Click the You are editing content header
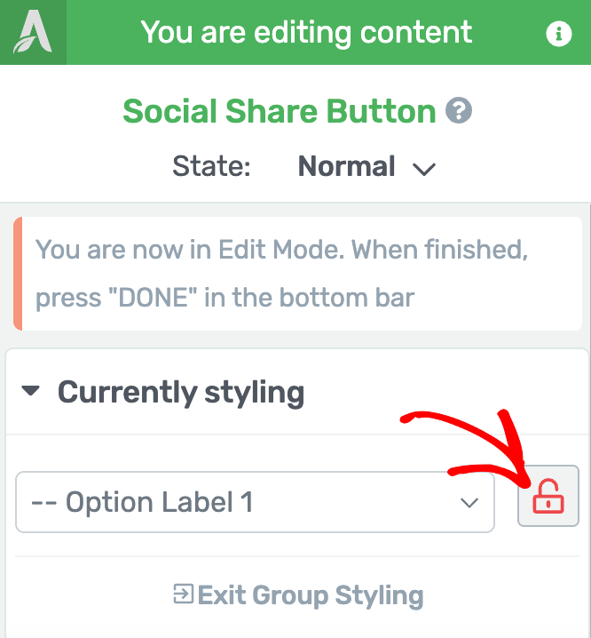 (x=306, y=32)
